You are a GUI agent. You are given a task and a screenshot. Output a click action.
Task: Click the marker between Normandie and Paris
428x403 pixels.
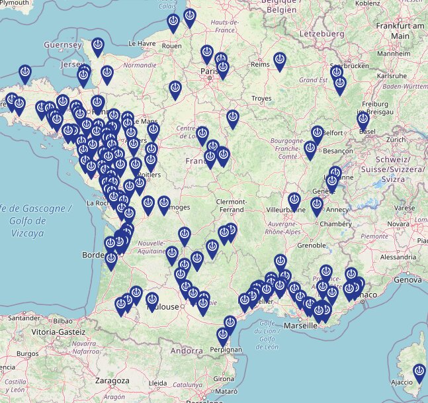175,89
